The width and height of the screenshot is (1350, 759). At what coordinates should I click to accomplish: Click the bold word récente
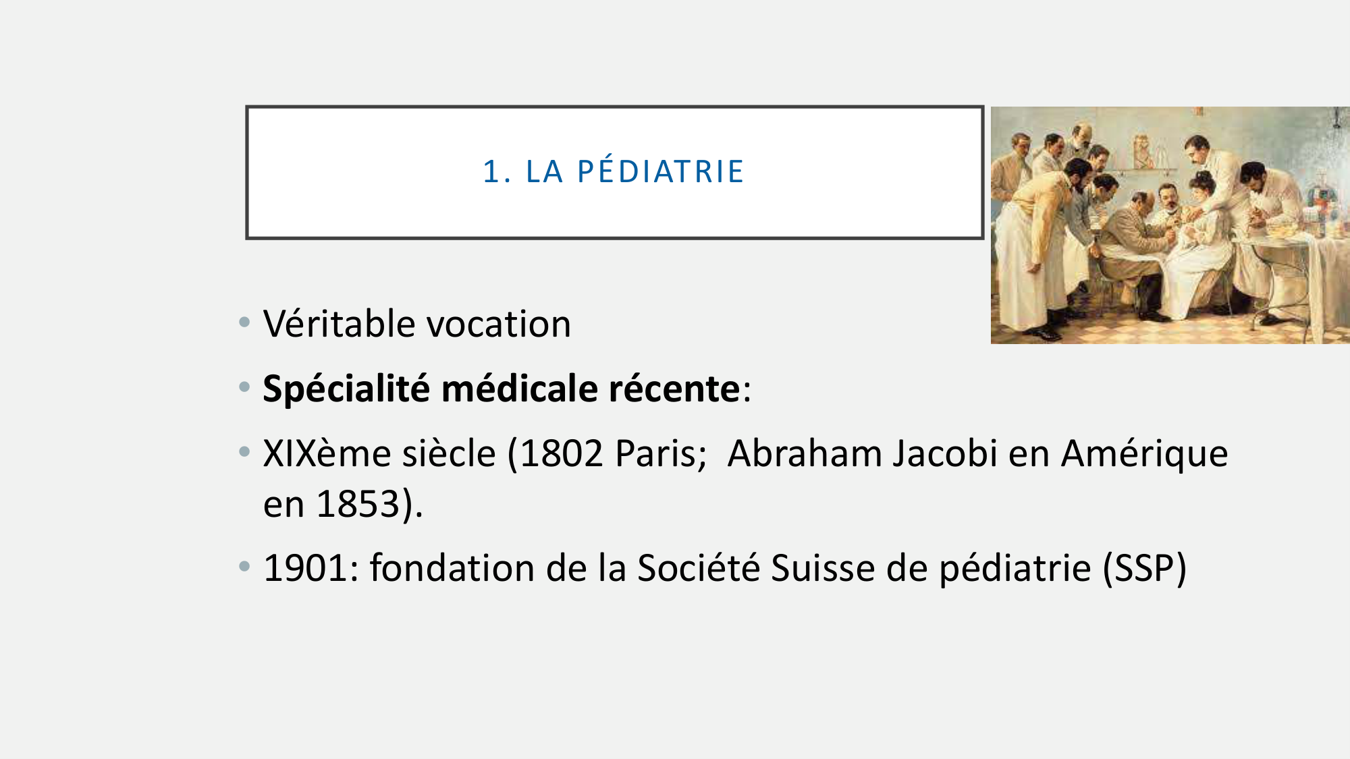[x=674, y=389]
